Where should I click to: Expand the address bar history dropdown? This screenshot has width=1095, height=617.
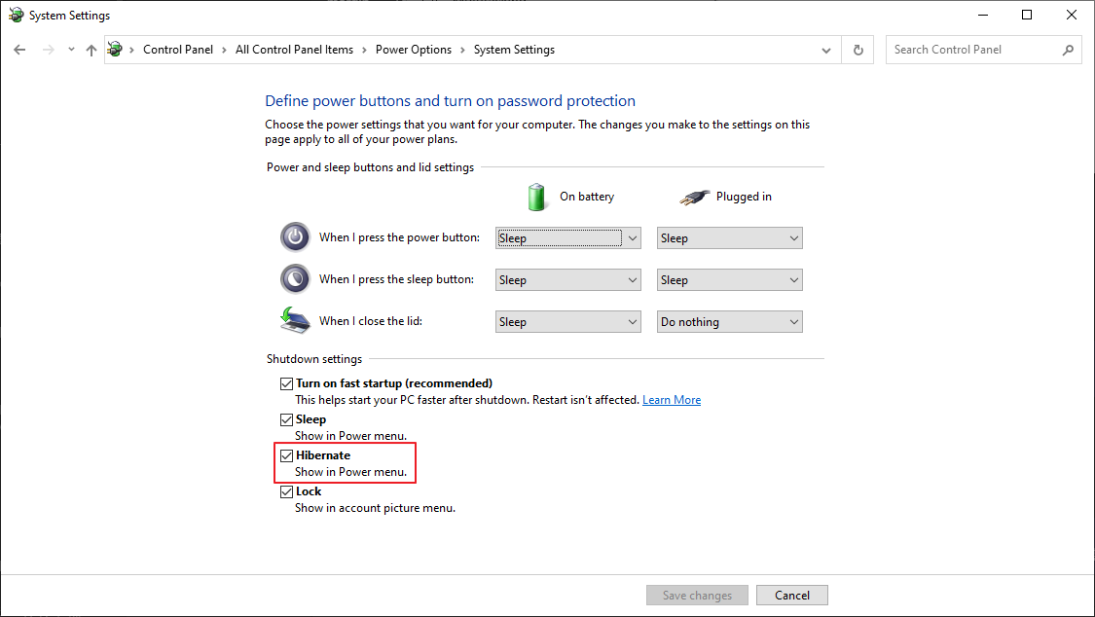point(826,51)
